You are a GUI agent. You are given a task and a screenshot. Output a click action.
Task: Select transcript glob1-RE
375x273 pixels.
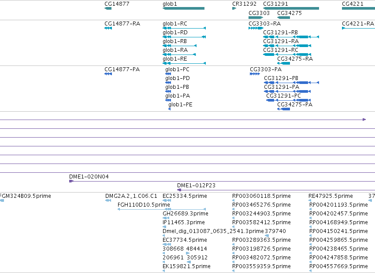click(184, 63)
